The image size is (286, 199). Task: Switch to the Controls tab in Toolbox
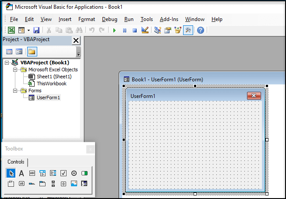click(16, 162)
